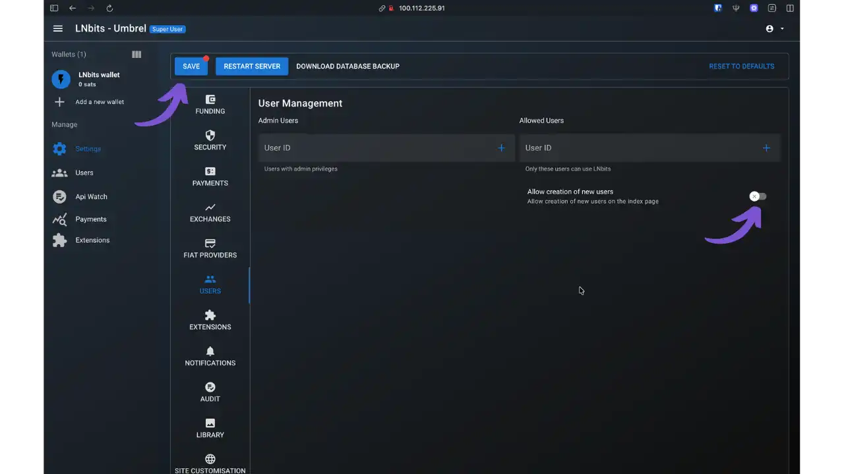Open Api Watch in the sidebar
This screenshot has height=474, width=844.
[91, 196]
